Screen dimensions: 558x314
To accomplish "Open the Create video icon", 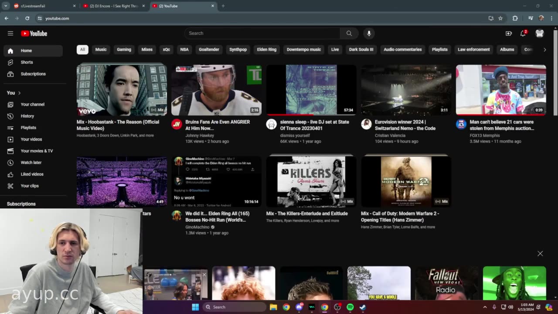I will (x=508, y=34).
